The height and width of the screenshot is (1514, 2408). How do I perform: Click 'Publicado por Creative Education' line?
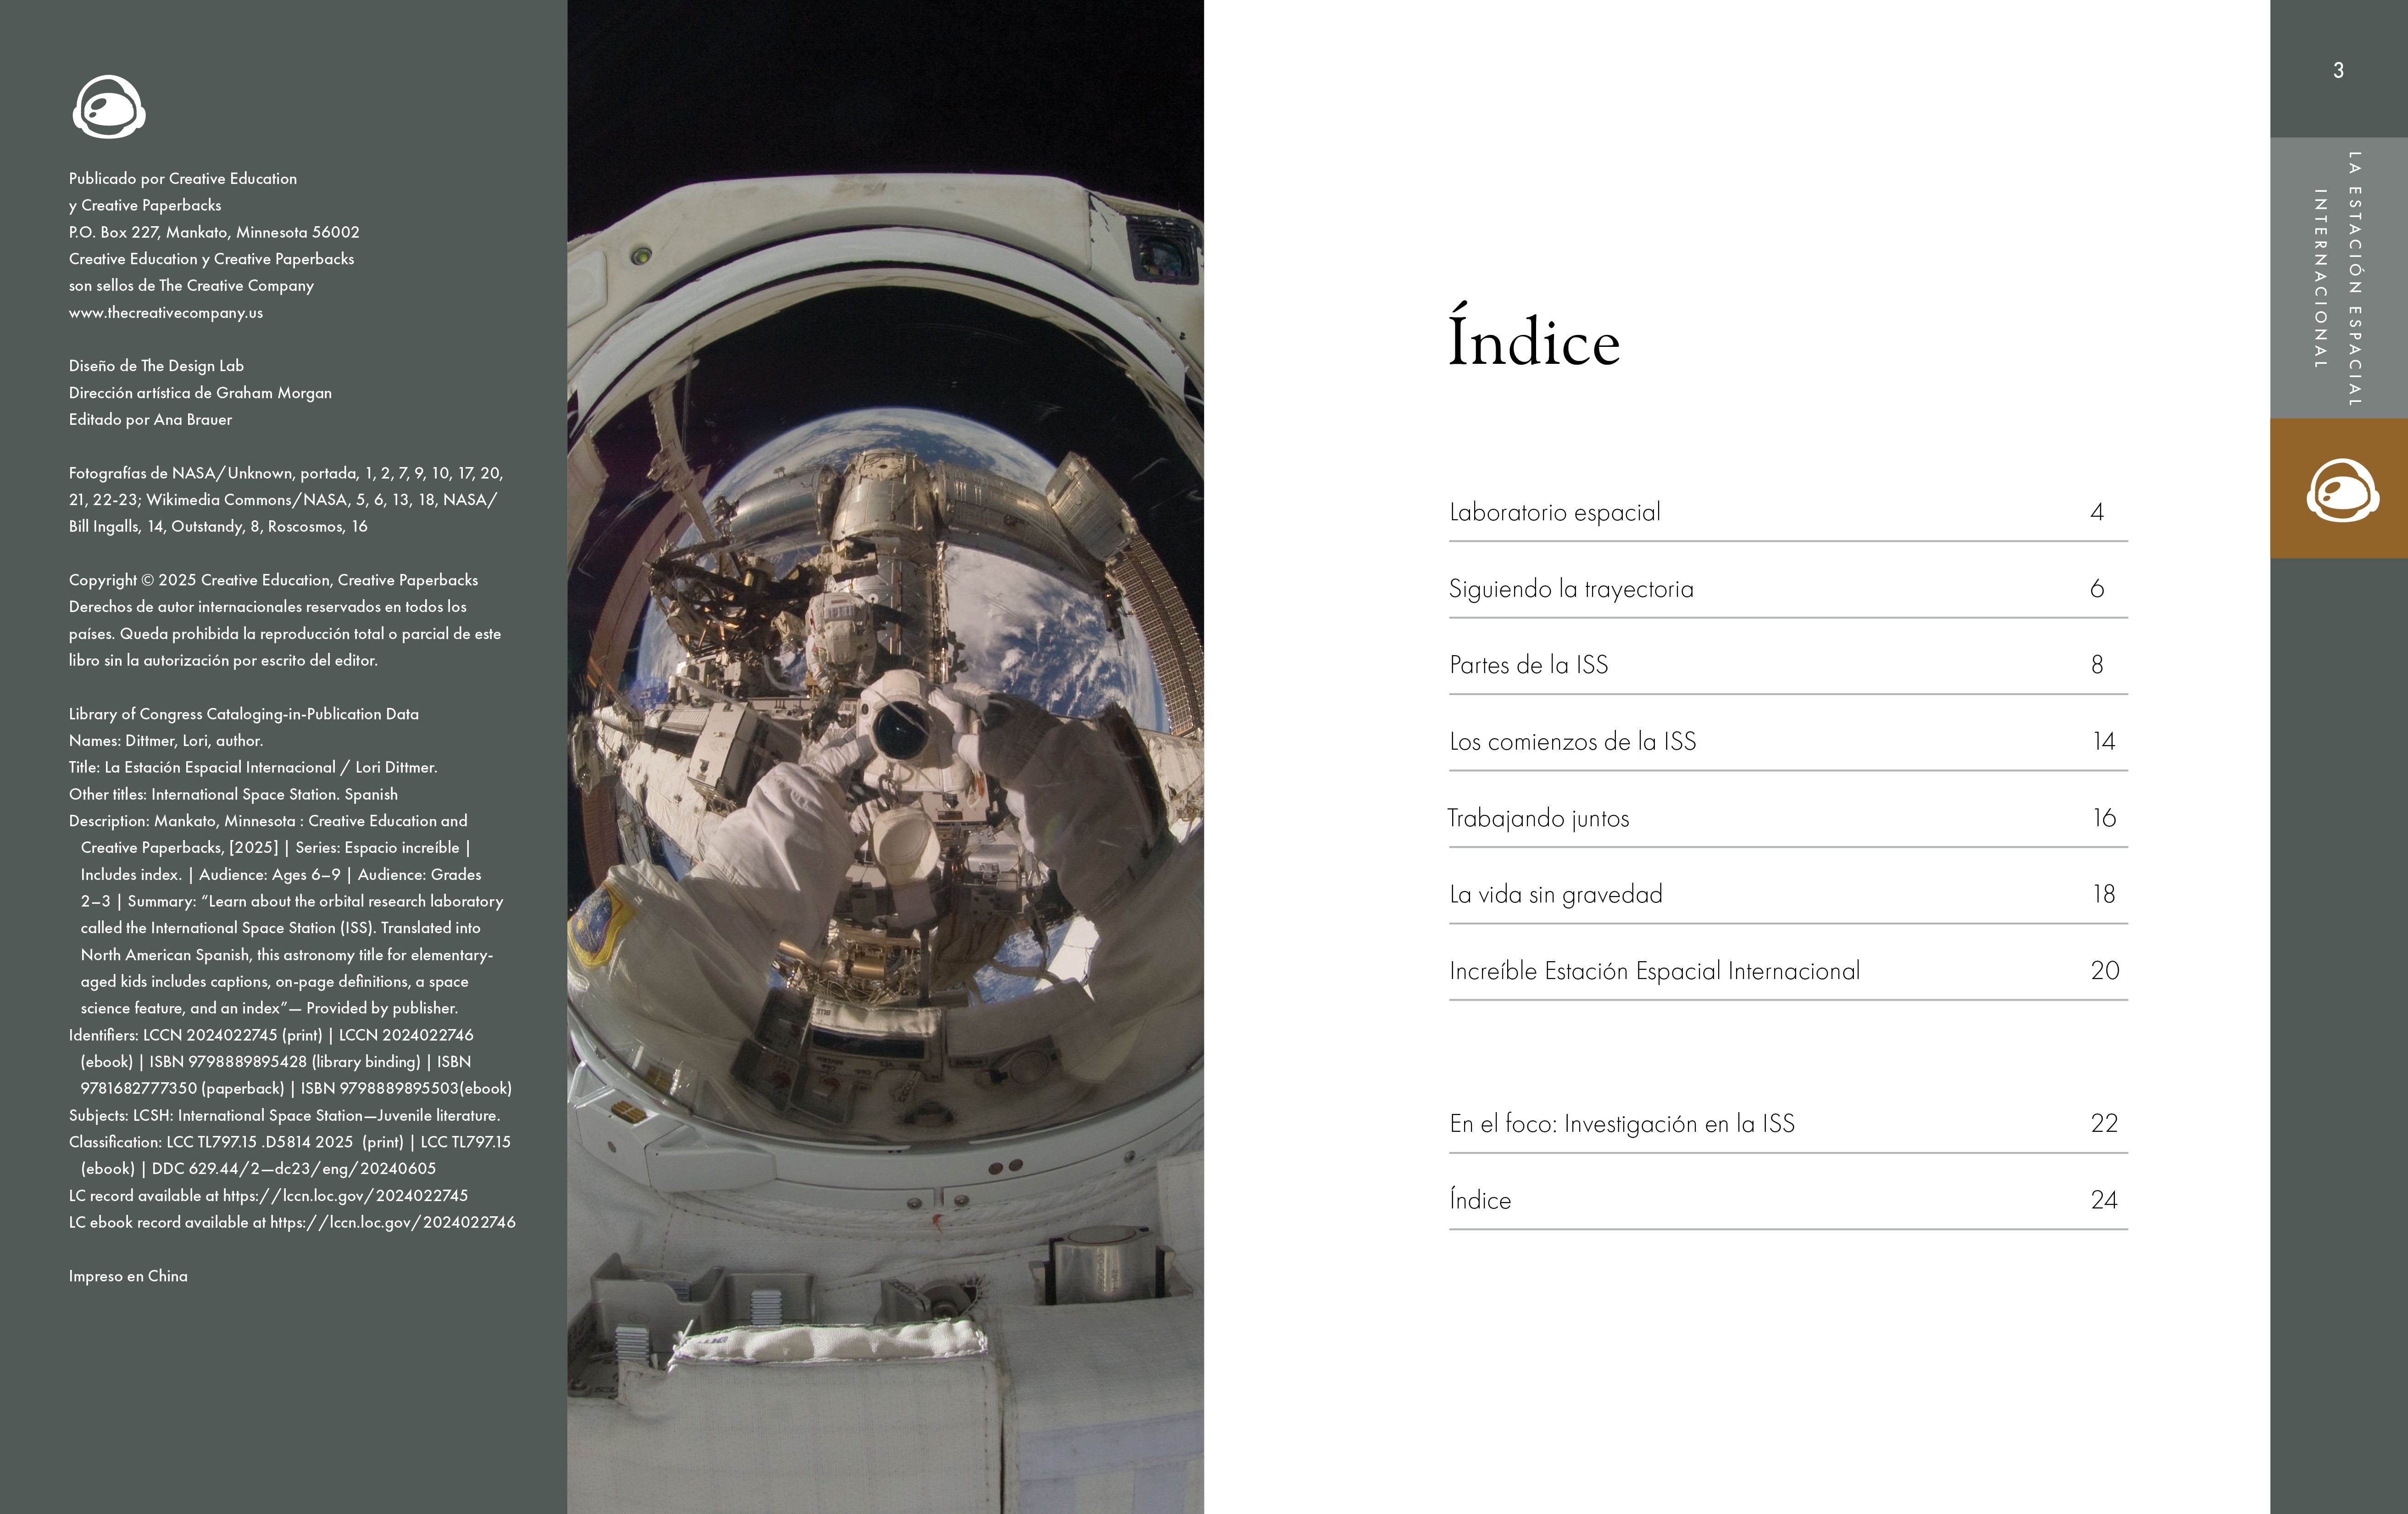183,179
